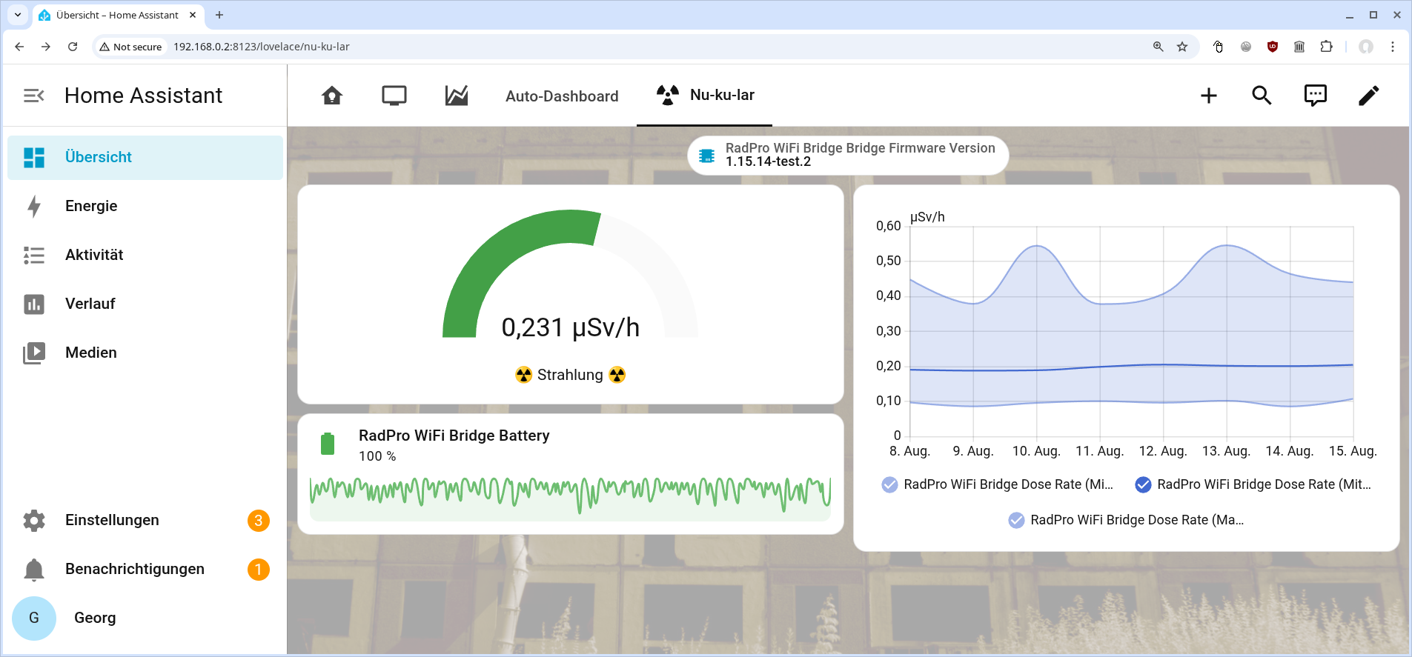The image size is (1412, 657).
Task: Go forward in the browser
Action: pyautogui.click(x=46, y=47)
